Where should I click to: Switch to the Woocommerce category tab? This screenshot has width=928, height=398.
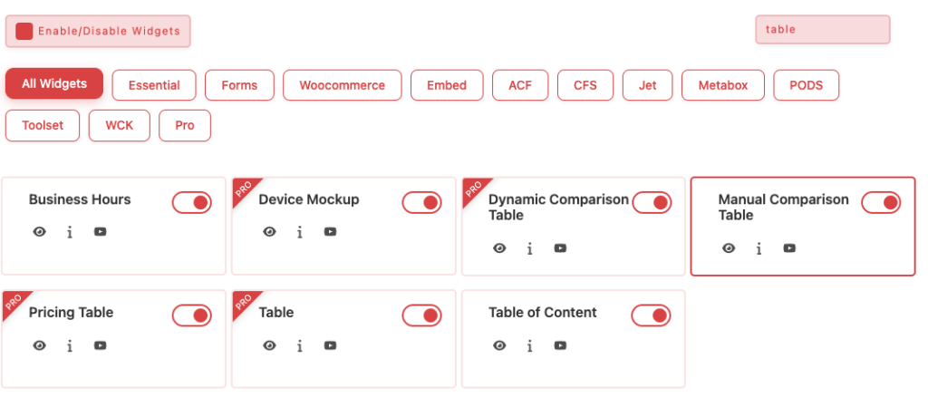click(x=342, y=85)
